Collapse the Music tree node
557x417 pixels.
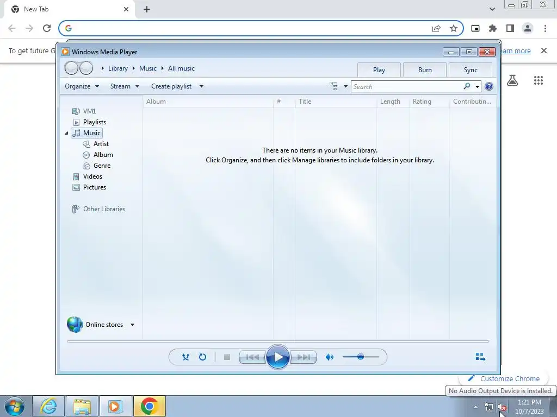point(66,133)
